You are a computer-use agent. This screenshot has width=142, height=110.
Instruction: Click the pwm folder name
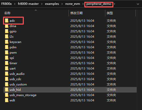13,53
